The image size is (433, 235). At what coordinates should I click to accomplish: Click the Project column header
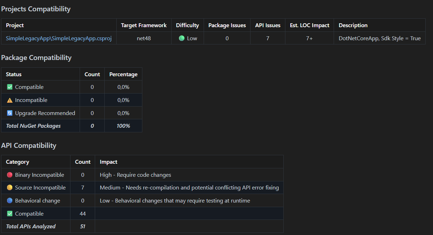15,25
